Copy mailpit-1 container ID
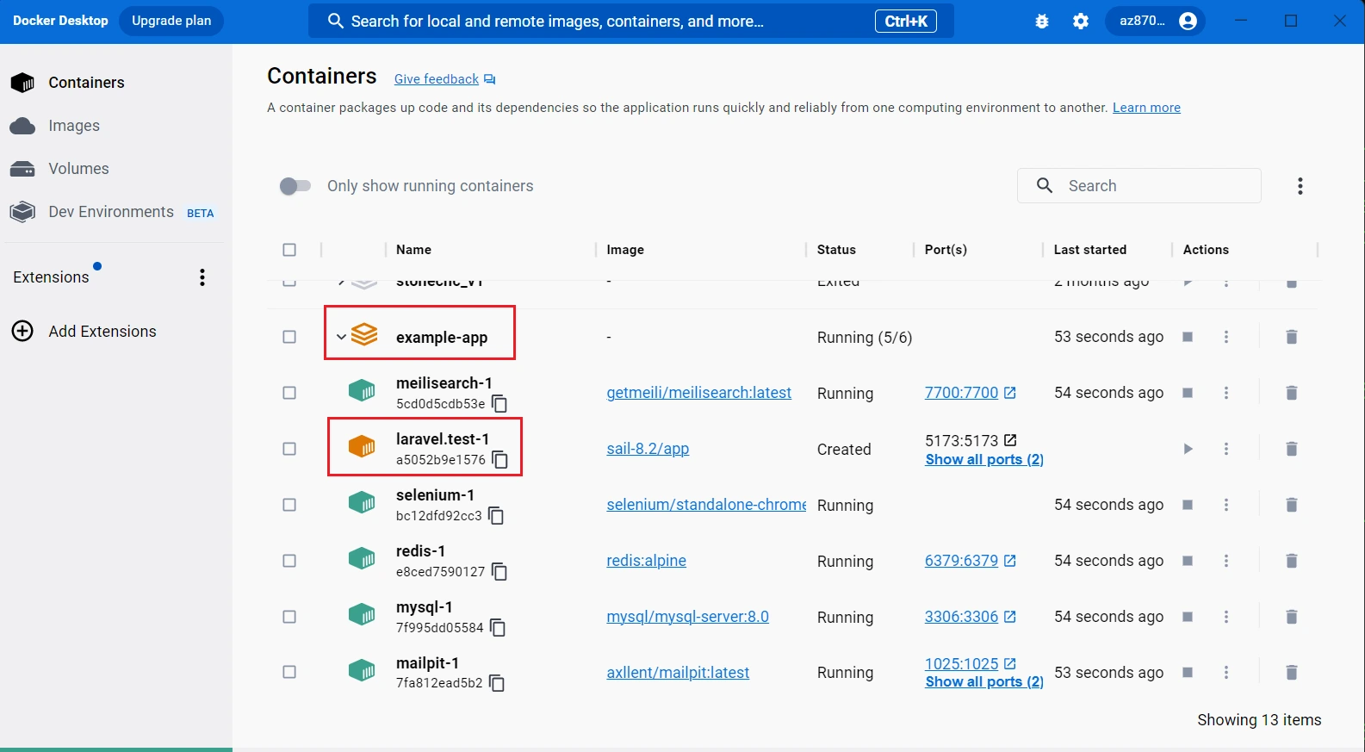The height and width of the screenshot is (752, 1365). pos(497,683)
